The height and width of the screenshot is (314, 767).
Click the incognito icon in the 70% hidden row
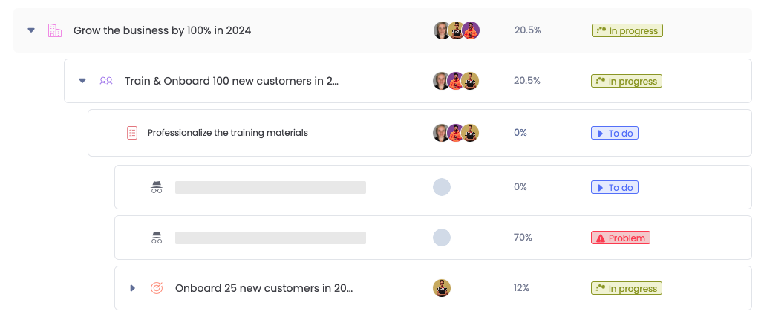[157, 238]
